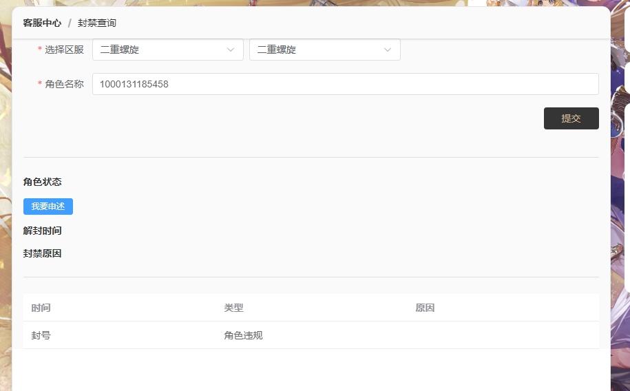Screen dimensions: 630x391
Task: Click the chevron arrow in the first 二重螺旋 dropdown
Action: pyautogui.click(x=230, y=50)
